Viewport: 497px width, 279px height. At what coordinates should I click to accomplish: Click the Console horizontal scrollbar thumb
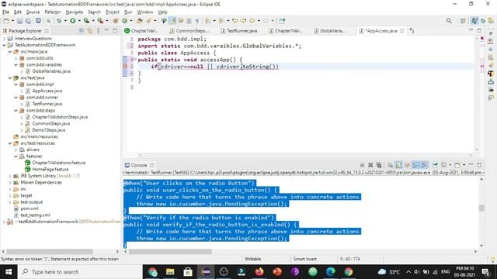(170, 251)
